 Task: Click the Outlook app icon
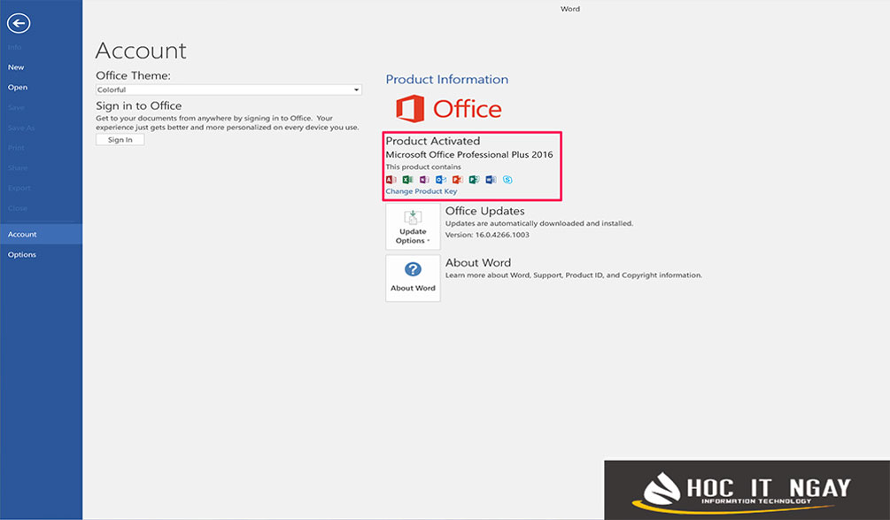[x=441, y=180]
